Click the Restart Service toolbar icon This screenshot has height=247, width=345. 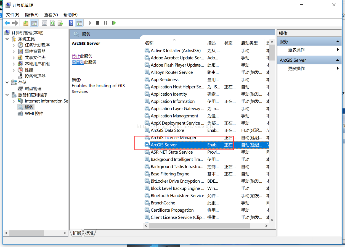113,23
